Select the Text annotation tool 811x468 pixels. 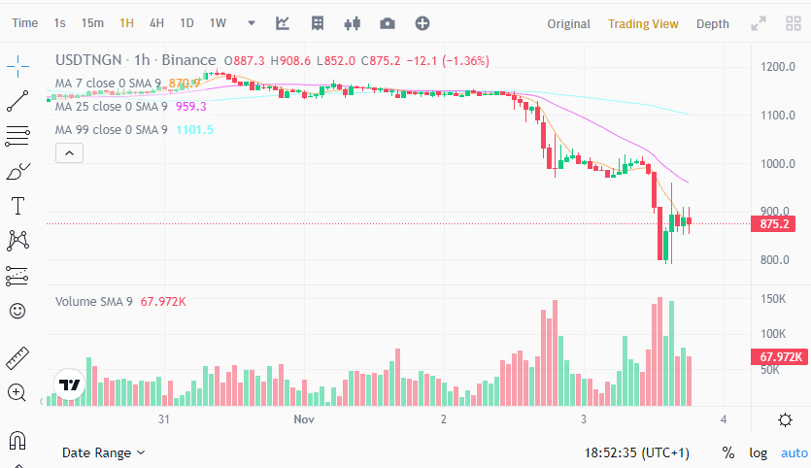coord(17,206)
